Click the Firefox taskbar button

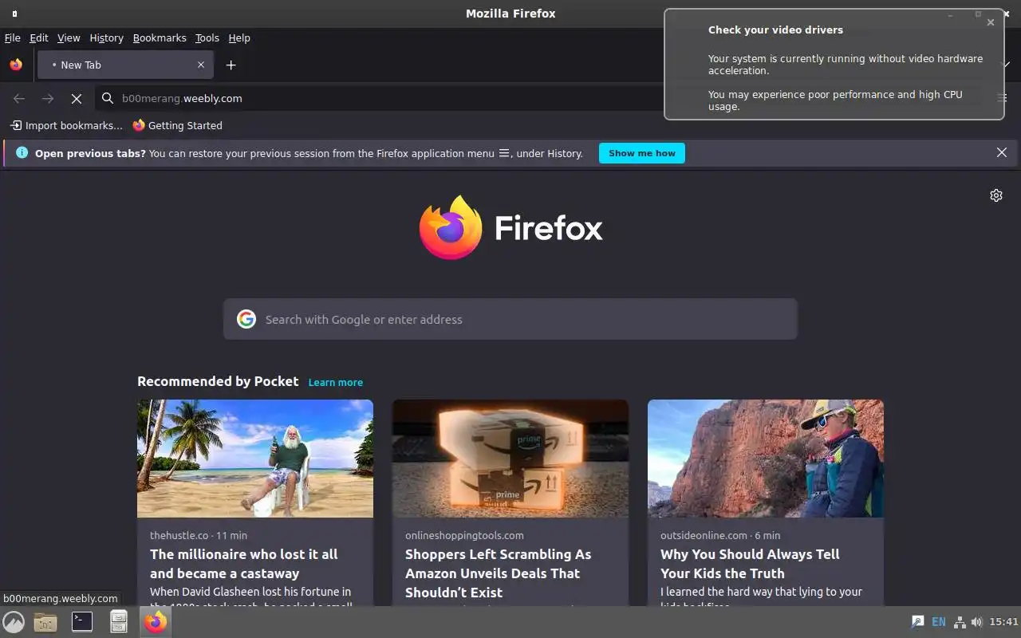point(156,621)
